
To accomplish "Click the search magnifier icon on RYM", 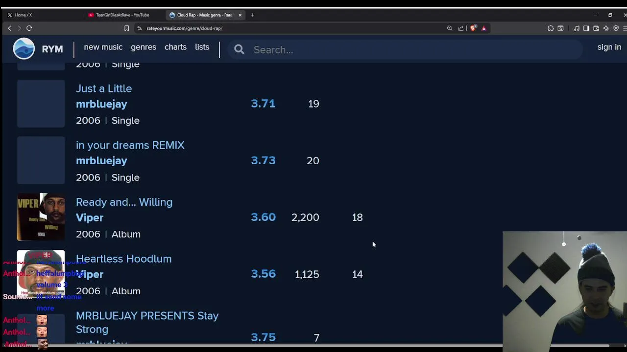I will (x=239, y=50).
